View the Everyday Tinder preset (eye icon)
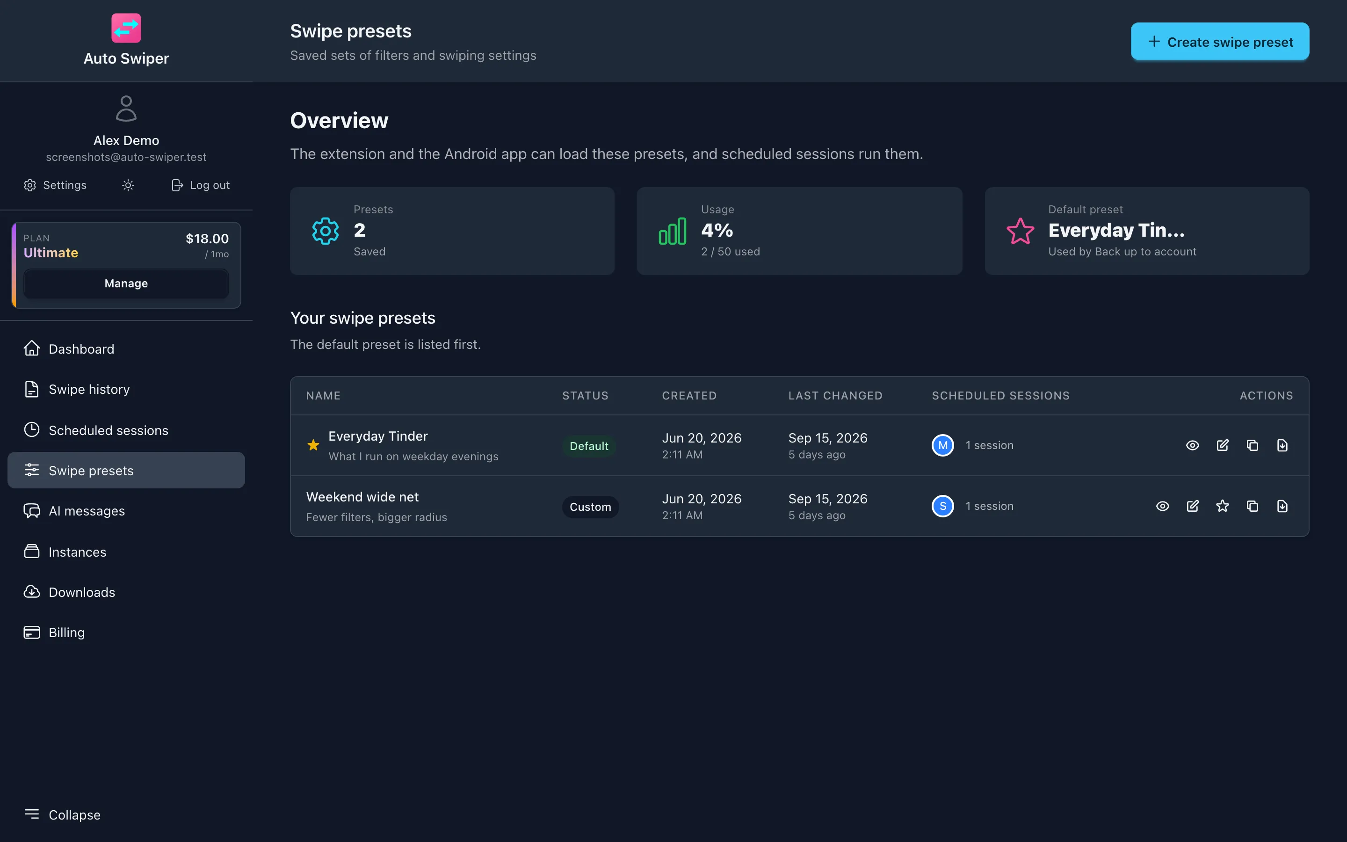Image resolution: width=1347 pixels, height=842 pixels. coord(1192,445)
